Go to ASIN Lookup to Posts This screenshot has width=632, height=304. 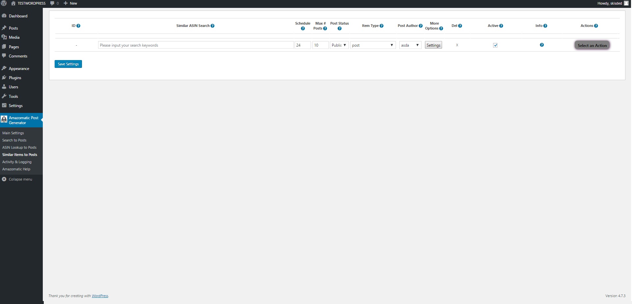click(19, 147)
